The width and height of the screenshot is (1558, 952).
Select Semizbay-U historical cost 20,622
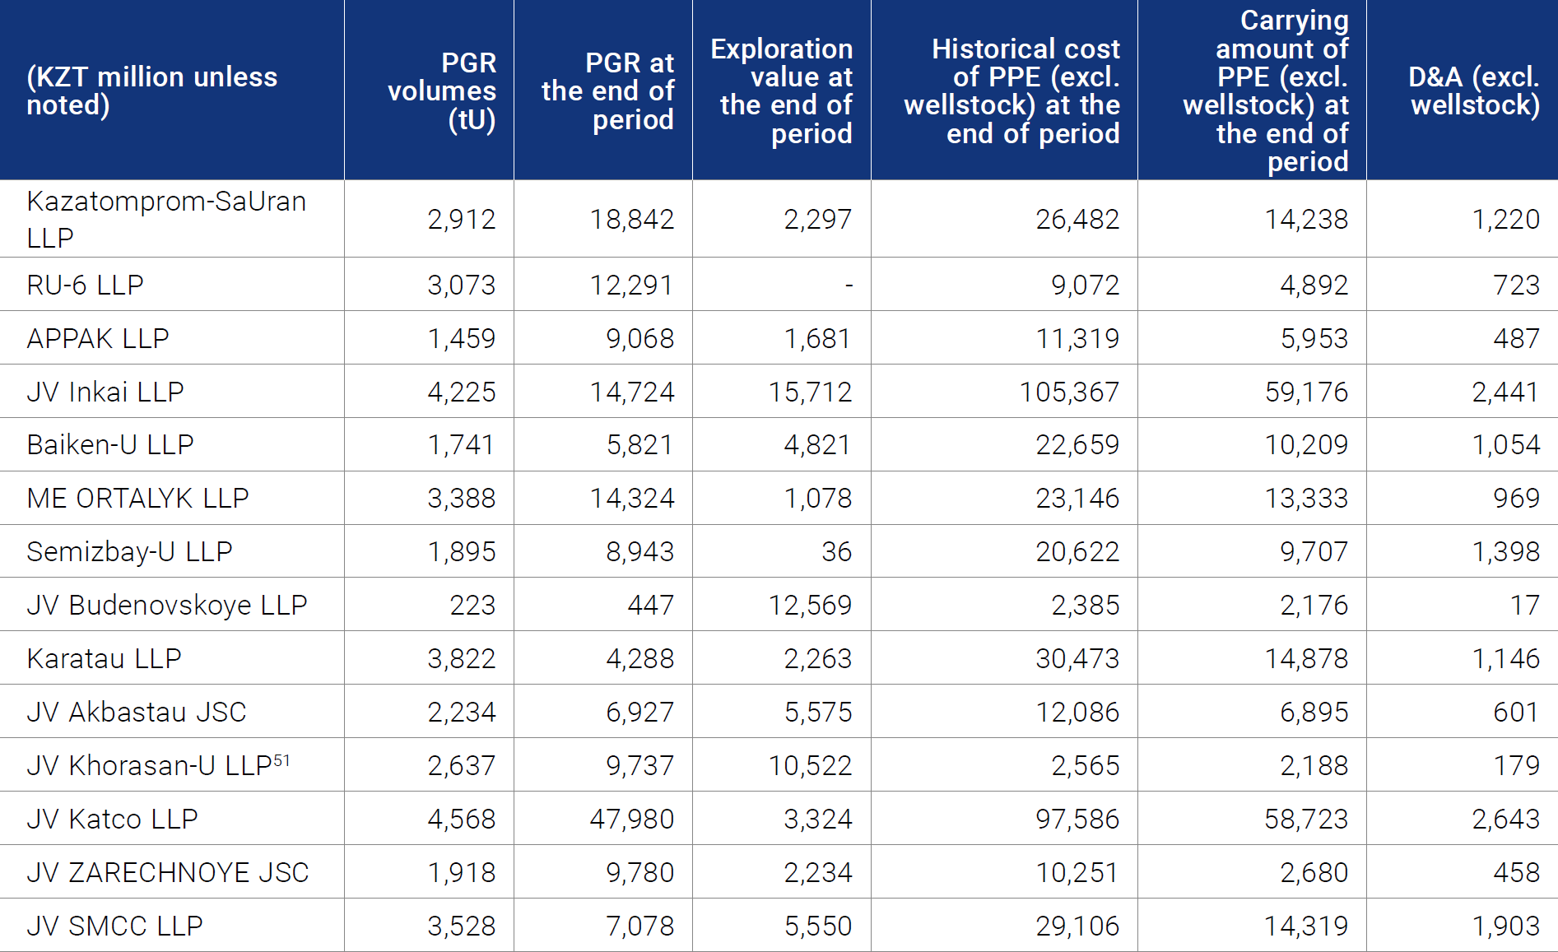(1077, 551)
